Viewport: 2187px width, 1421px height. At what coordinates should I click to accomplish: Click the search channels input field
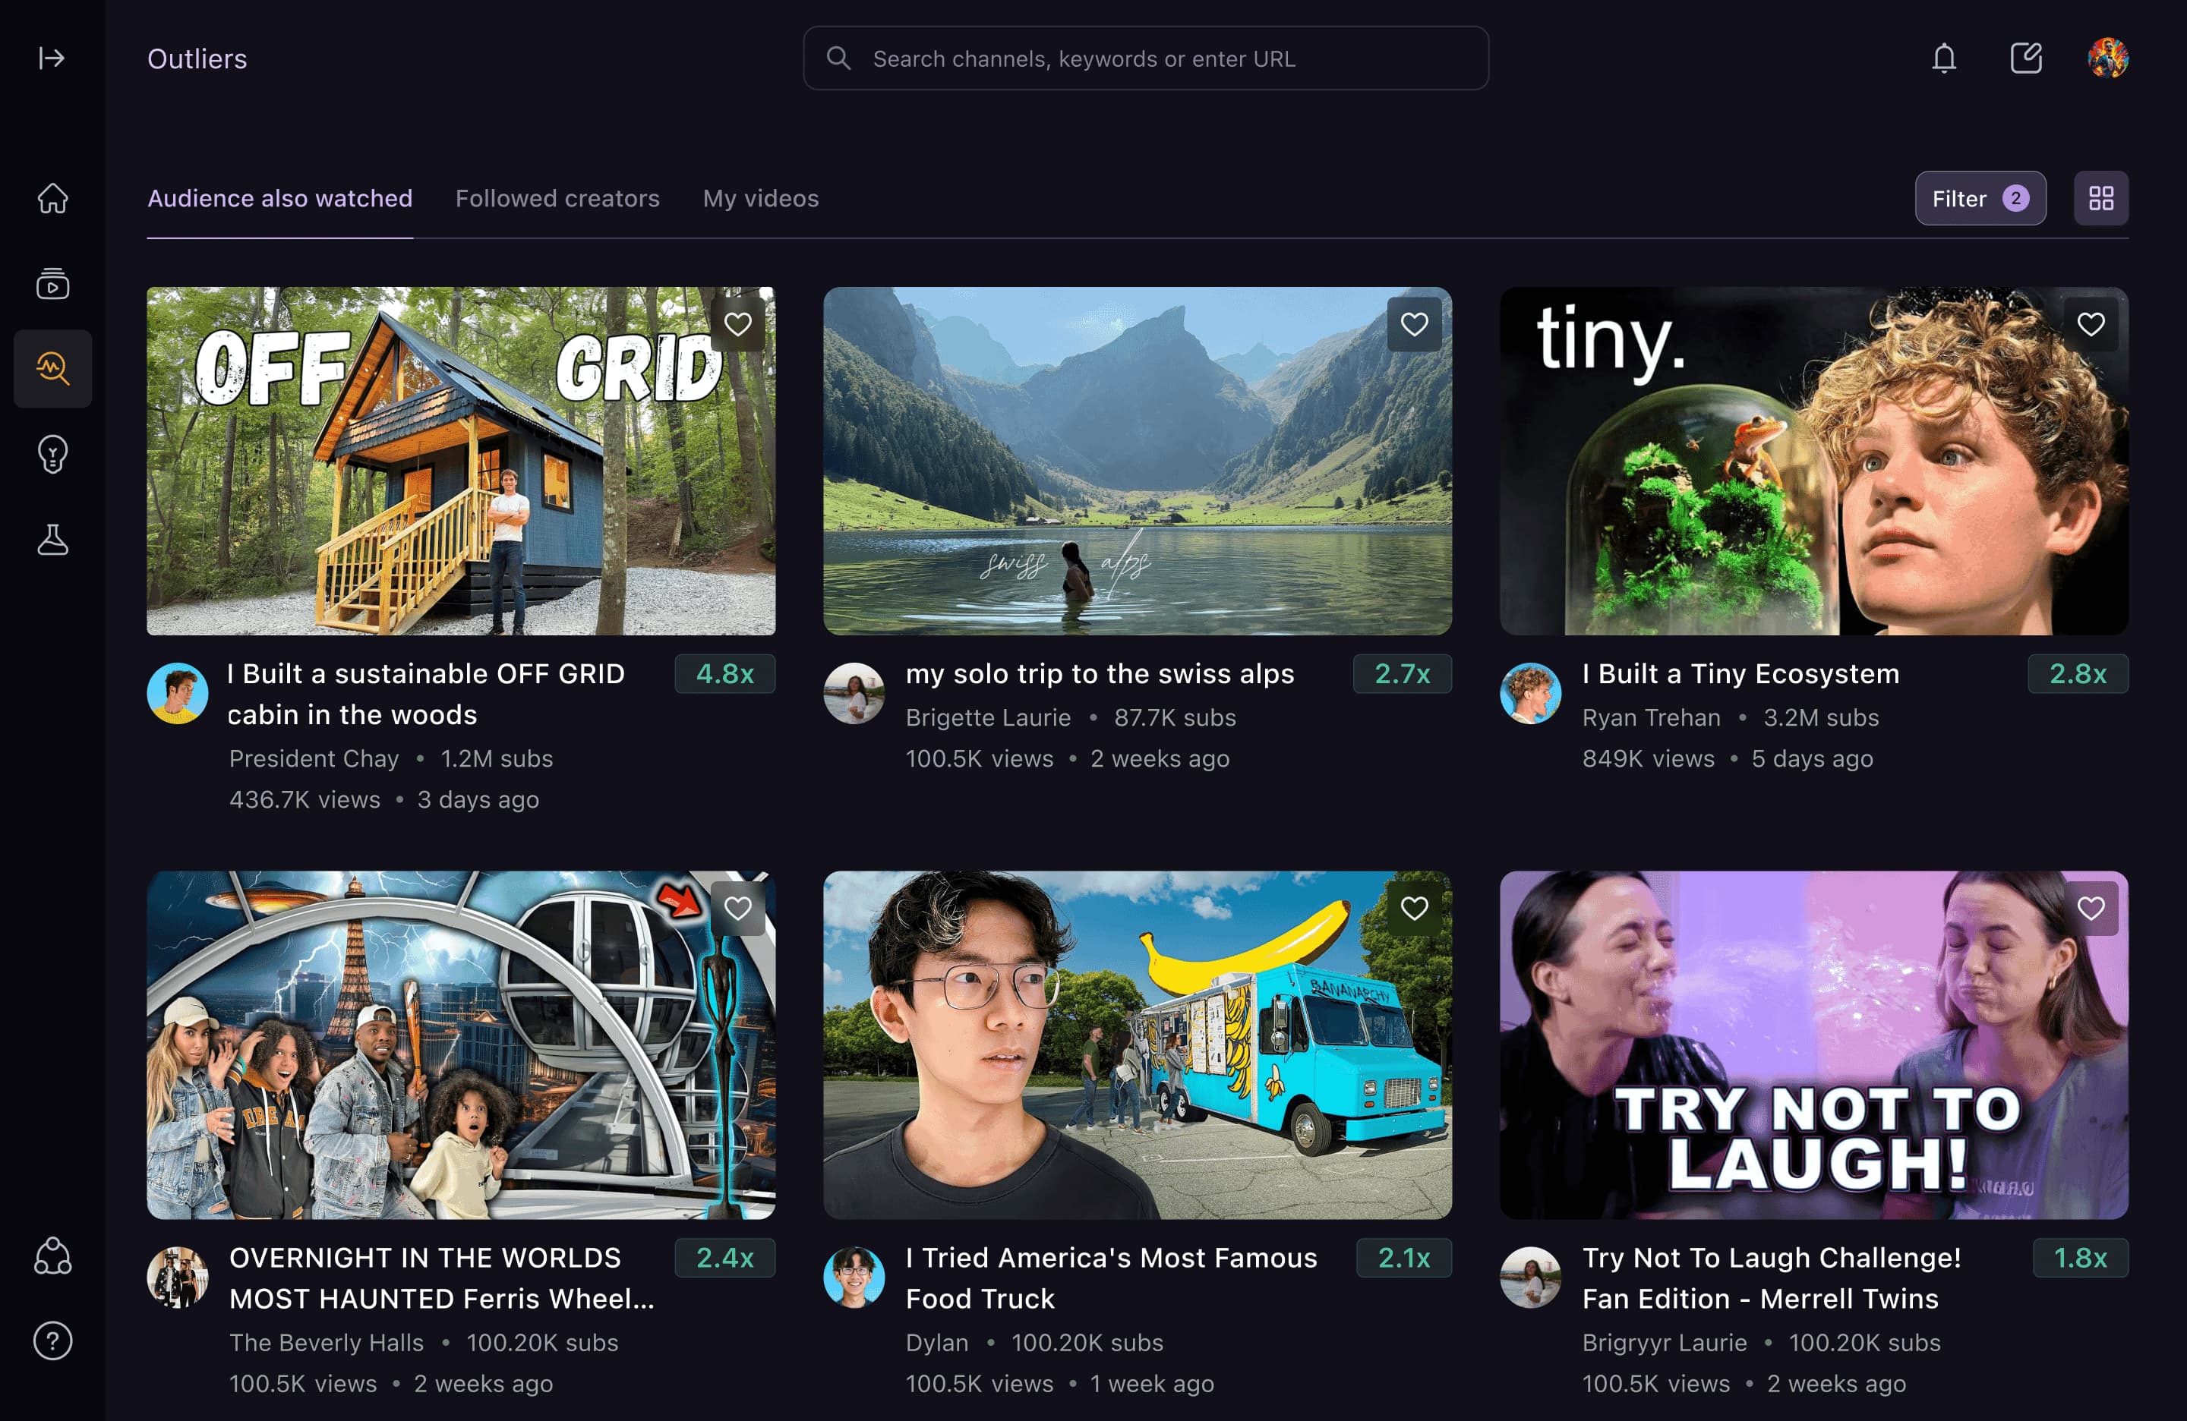(x=1145, y=58)
